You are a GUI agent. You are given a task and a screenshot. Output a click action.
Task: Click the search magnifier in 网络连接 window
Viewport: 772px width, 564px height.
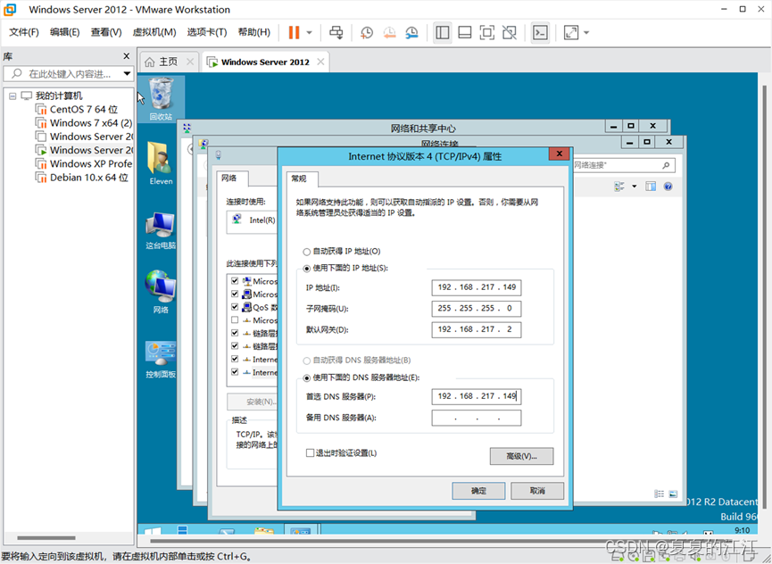tap(666, 165)
